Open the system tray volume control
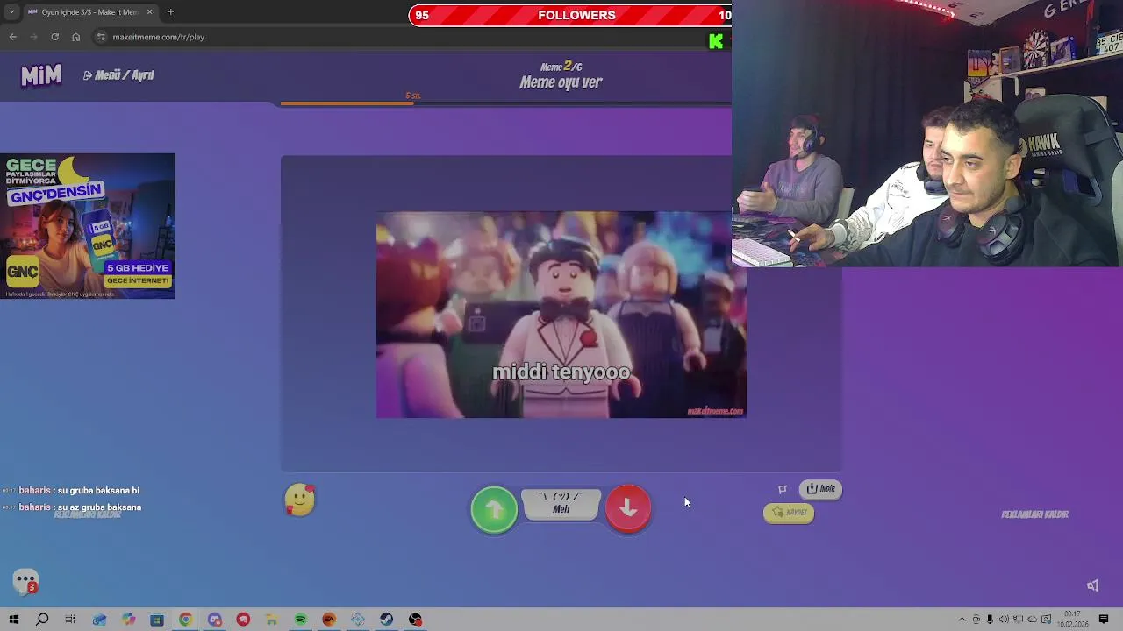 coord(1004,620)
